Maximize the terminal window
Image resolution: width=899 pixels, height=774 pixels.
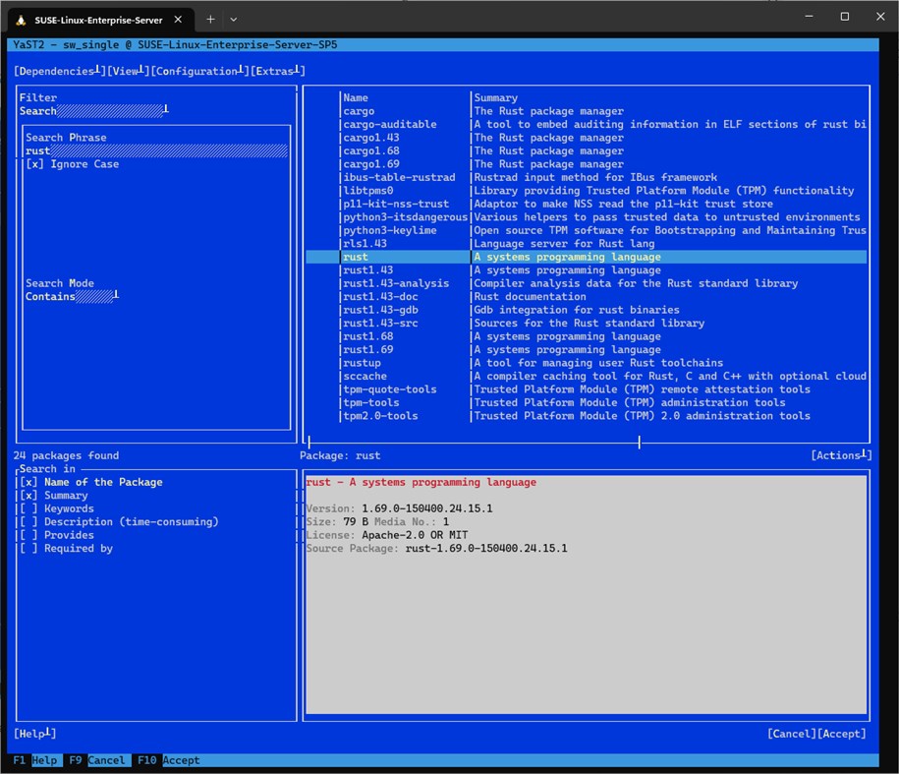point(844,17)
